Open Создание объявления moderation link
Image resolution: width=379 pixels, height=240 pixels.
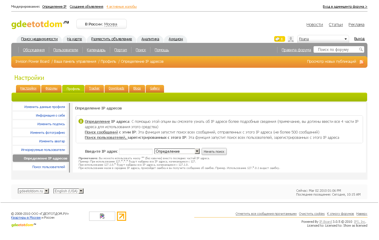(x=86, y=7)
